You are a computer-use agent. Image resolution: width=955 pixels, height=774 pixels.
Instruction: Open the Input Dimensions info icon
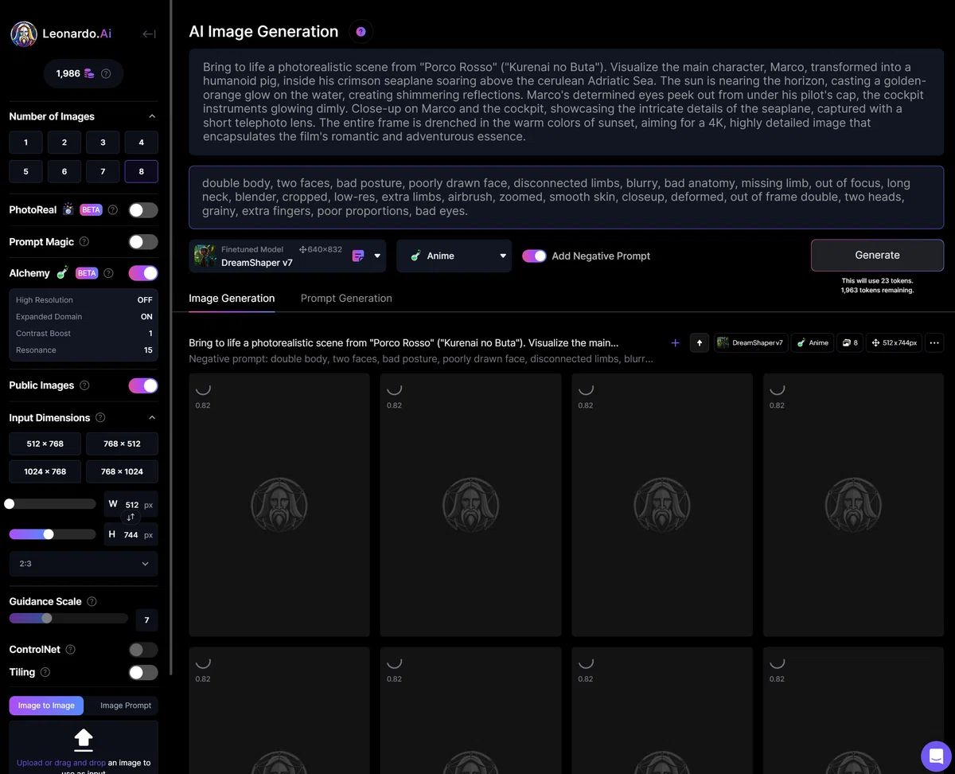click(x=100, y=418)
